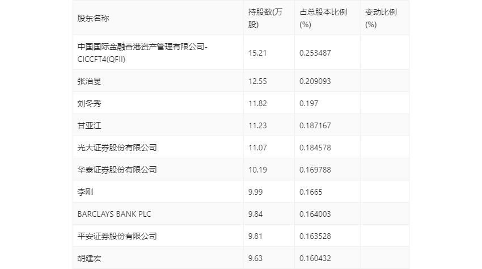Image resolution: width=482 pixels, height=269 pixels.
Task: Click the ratio value 0.160432
Action: pyautogui.click(x=315, y=259)
